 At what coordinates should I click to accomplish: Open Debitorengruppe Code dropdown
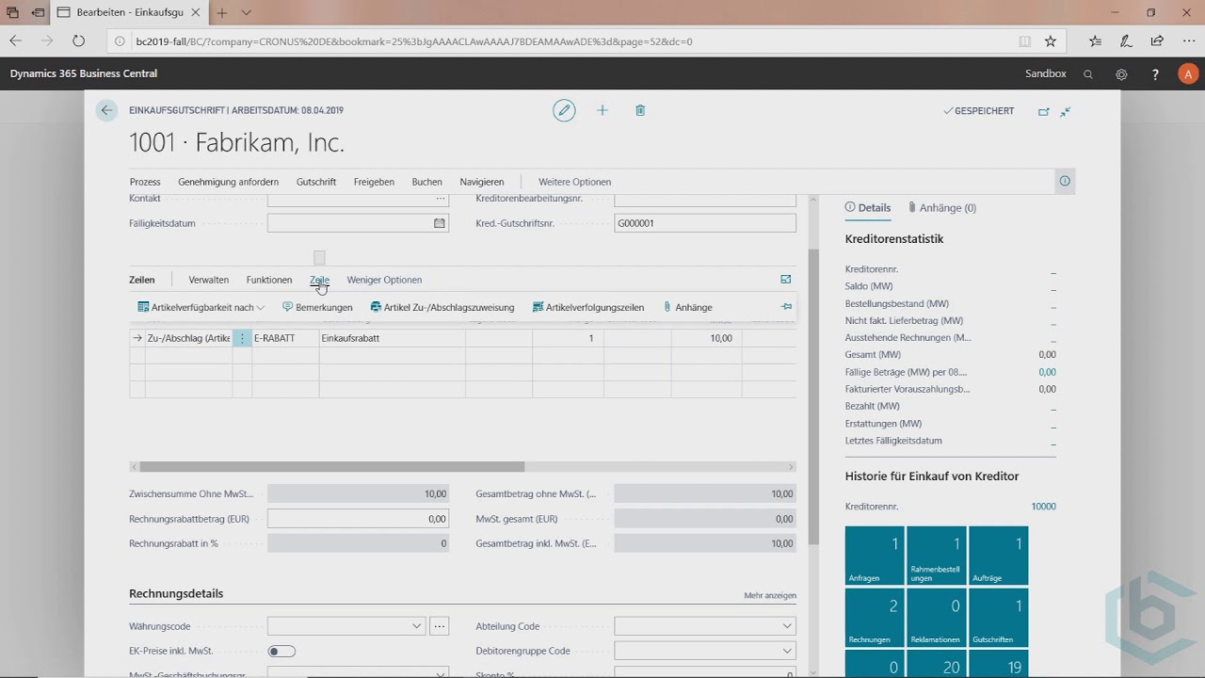tap(787, 651)
